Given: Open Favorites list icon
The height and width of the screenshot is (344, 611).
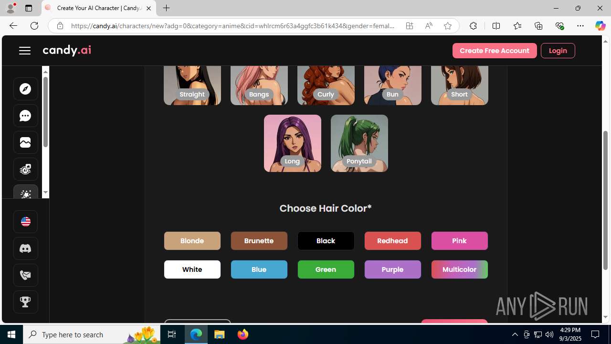Looking at the screenshot, I should (x=517, y=26).
